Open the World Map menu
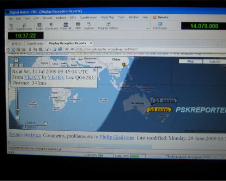Viewport: 226px width, 181px height. point(108,17)
